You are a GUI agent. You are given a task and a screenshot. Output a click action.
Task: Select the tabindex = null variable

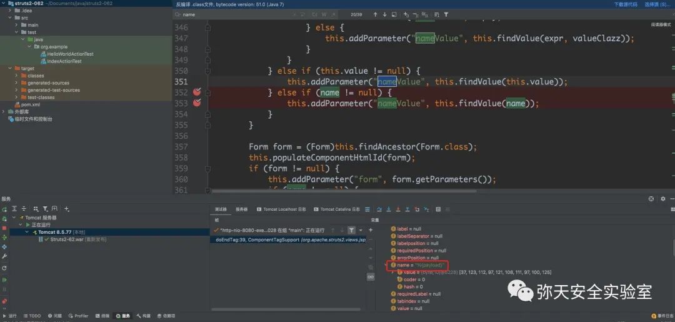(410, 301)
